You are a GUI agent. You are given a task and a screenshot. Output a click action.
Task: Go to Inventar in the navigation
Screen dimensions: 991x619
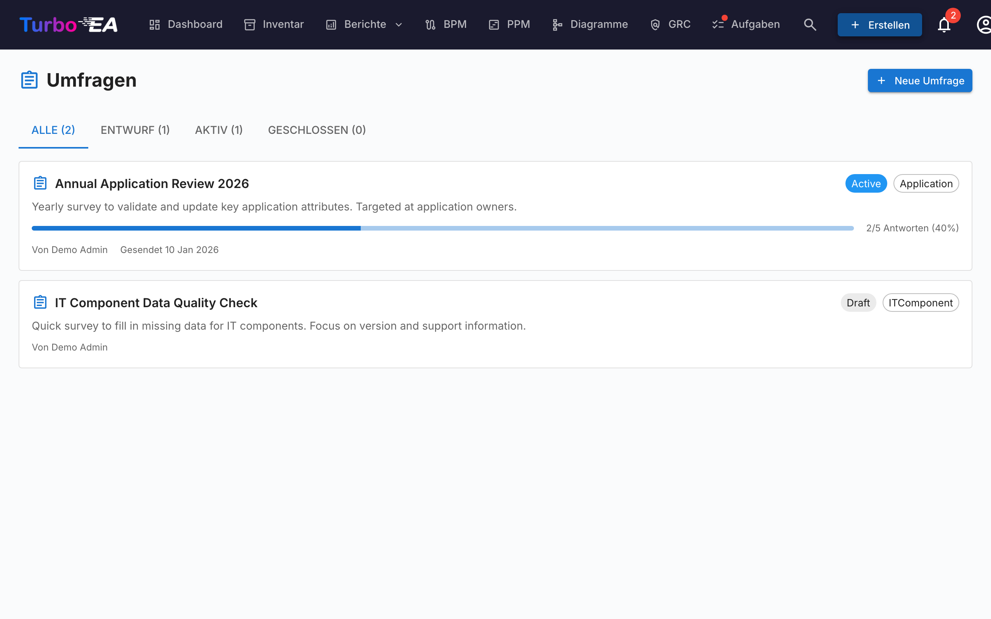(274, 24)
